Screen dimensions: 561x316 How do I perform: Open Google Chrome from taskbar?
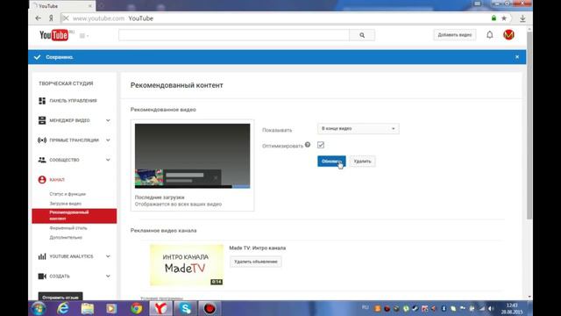pos(137,308)
